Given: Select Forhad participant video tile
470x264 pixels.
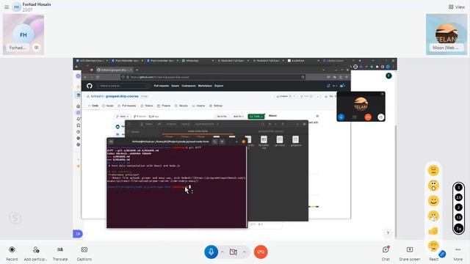Looking at the screenshot, I should point(23,34).
